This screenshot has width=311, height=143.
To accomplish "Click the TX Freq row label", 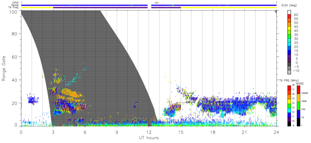I will click(13, 8).
